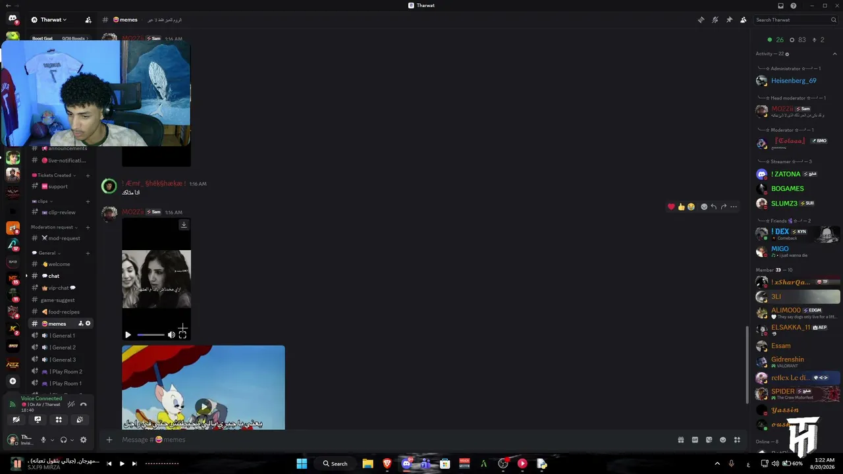843x474 pixels.
Task: Toggle microphone mute in the user panel
Action: click(x=43, y=440)
